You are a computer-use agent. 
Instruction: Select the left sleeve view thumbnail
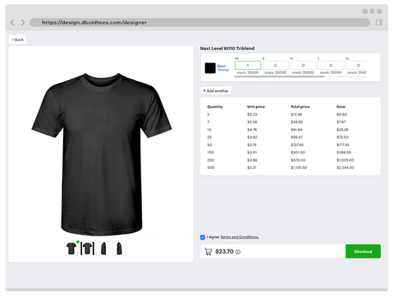click(103, 249)
